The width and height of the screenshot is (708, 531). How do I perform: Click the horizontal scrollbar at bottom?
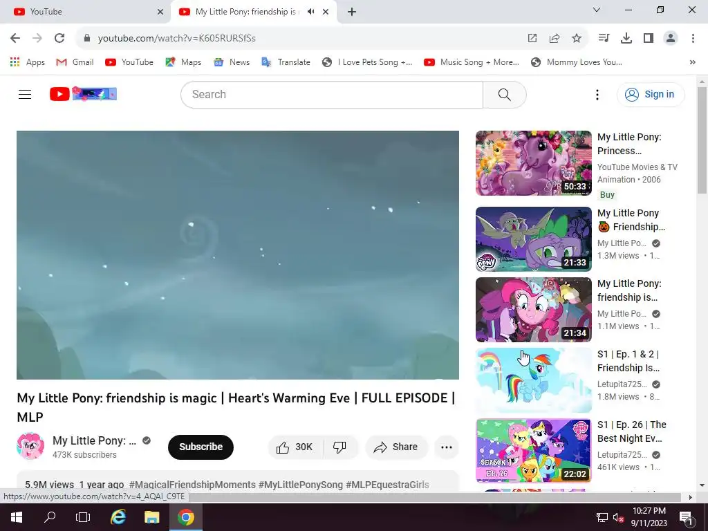coord(435,497)
